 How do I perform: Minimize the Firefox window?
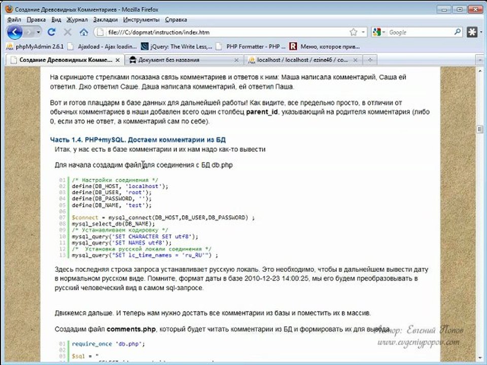(444, 9)
